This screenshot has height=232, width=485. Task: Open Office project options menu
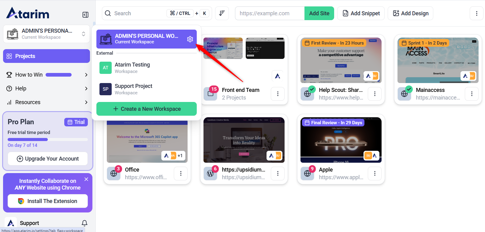[x=181, y=173]
